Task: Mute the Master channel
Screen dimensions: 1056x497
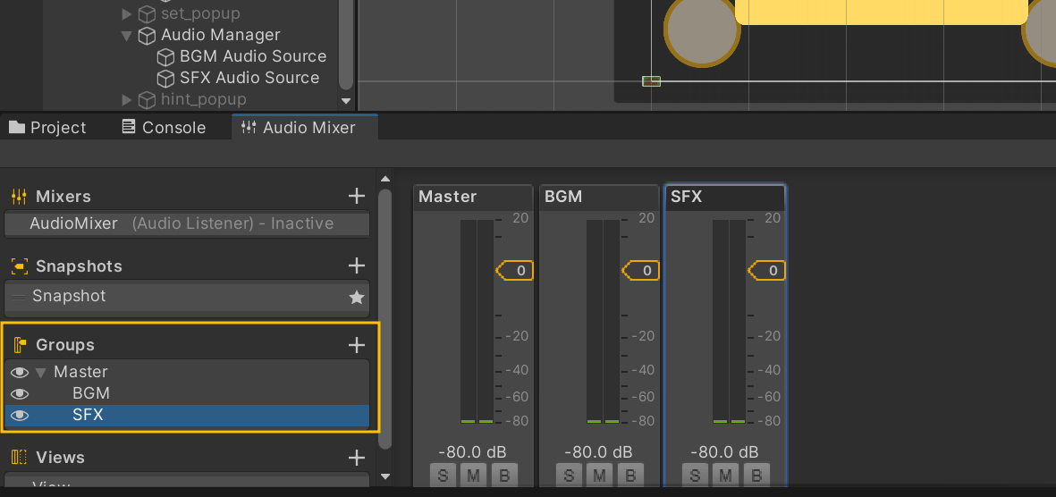Action: 473,476
